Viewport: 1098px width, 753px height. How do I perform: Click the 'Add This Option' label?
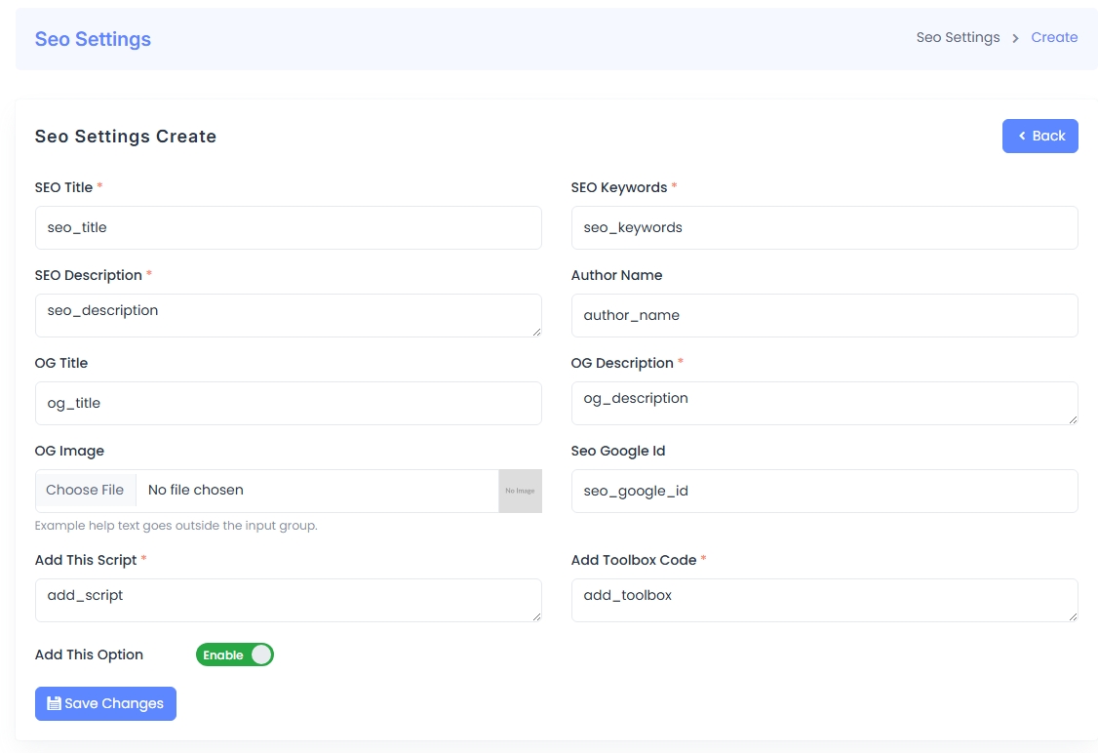pos(89,654)
